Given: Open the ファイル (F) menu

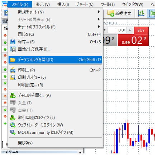Looking at the screenshot, I should click(x=20, y=5).
